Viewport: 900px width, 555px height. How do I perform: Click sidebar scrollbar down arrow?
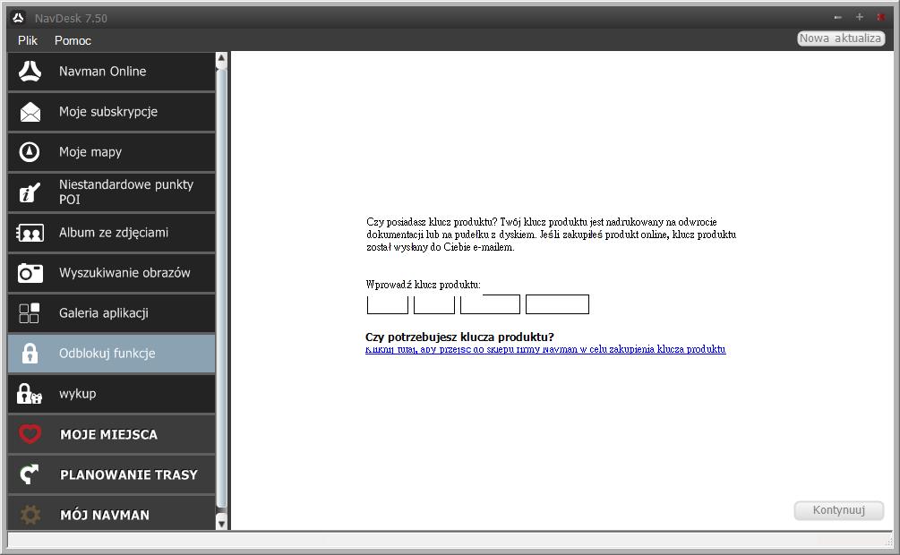pyautogui.click(x=221, y=524)
